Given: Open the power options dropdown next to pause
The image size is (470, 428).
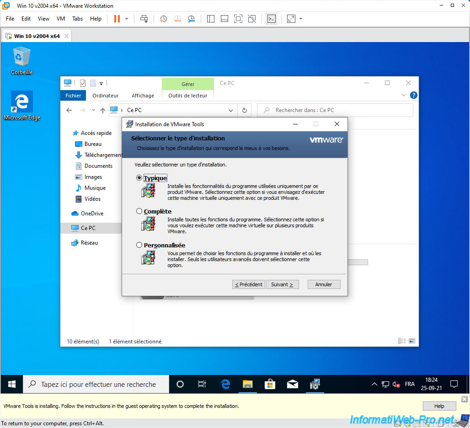Looking at the screenshot, I should click(127, 19).
